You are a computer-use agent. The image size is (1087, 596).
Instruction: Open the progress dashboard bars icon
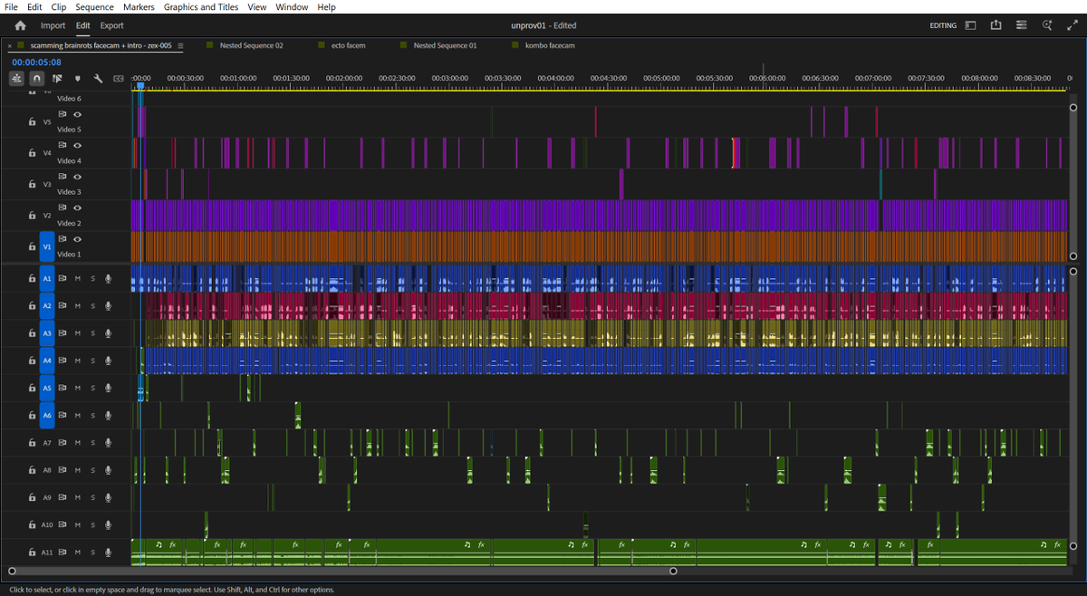[x=1022, y=25]
